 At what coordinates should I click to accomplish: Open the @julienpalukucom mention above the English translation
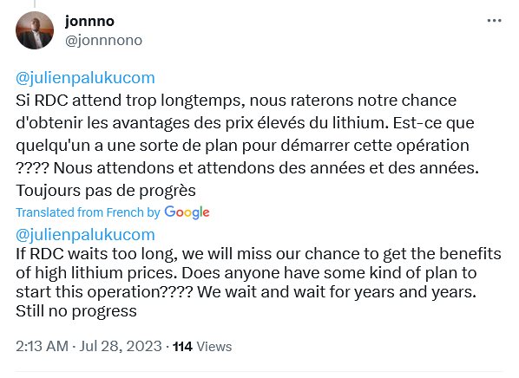85,235
